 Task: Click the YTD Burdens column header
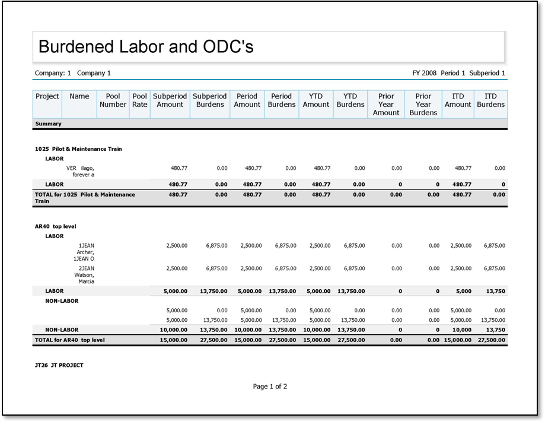[x=350, y=100]
